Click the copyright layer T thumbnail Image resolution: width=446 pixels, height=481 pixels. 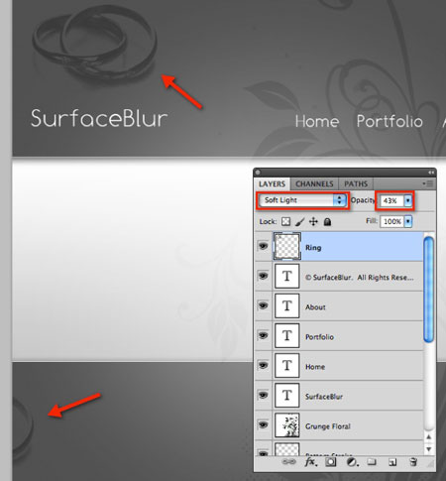click(x=287, y=276)
